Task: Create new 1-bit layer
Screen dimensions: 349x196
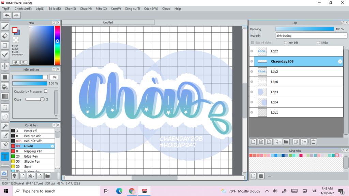Action: [x=269, y=142]
